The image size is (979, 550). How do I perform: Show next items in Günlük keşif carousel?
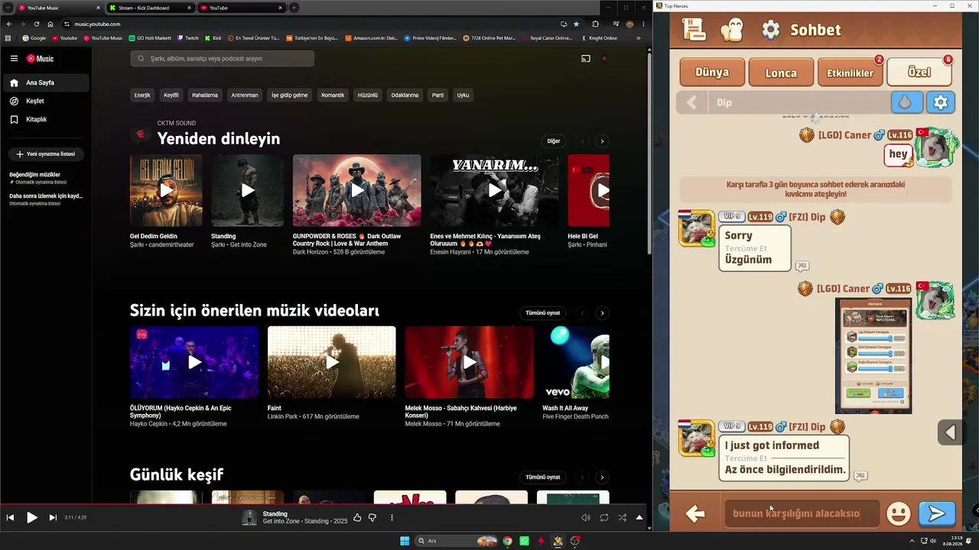click(x=602, y=477)
